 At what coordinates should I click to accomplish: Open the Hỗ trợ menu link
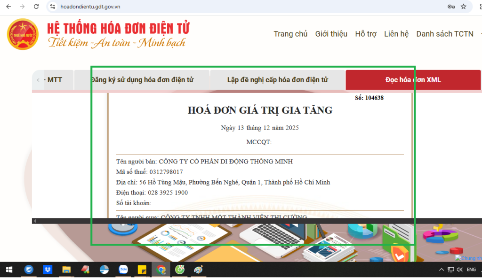tap(366, 34)
